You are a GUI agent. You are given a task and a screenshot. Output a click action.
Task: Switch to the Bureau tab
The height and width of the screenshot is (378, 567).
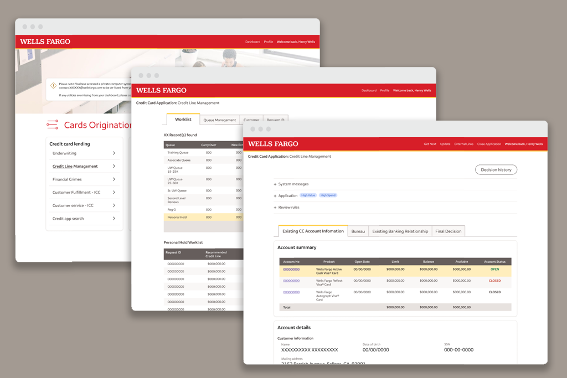[358, 231]
